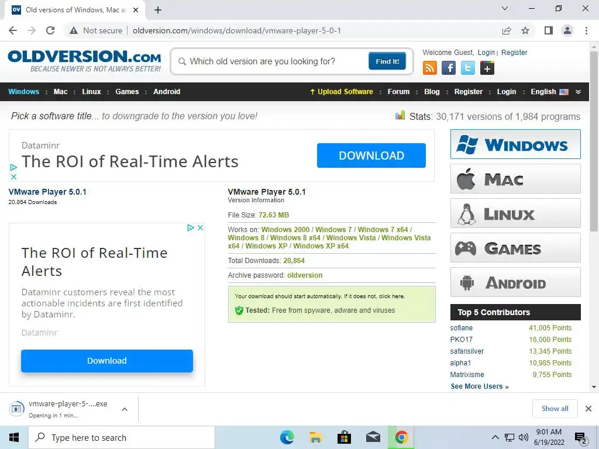Open Blog from navigation bar

click(x=432, y=92)
